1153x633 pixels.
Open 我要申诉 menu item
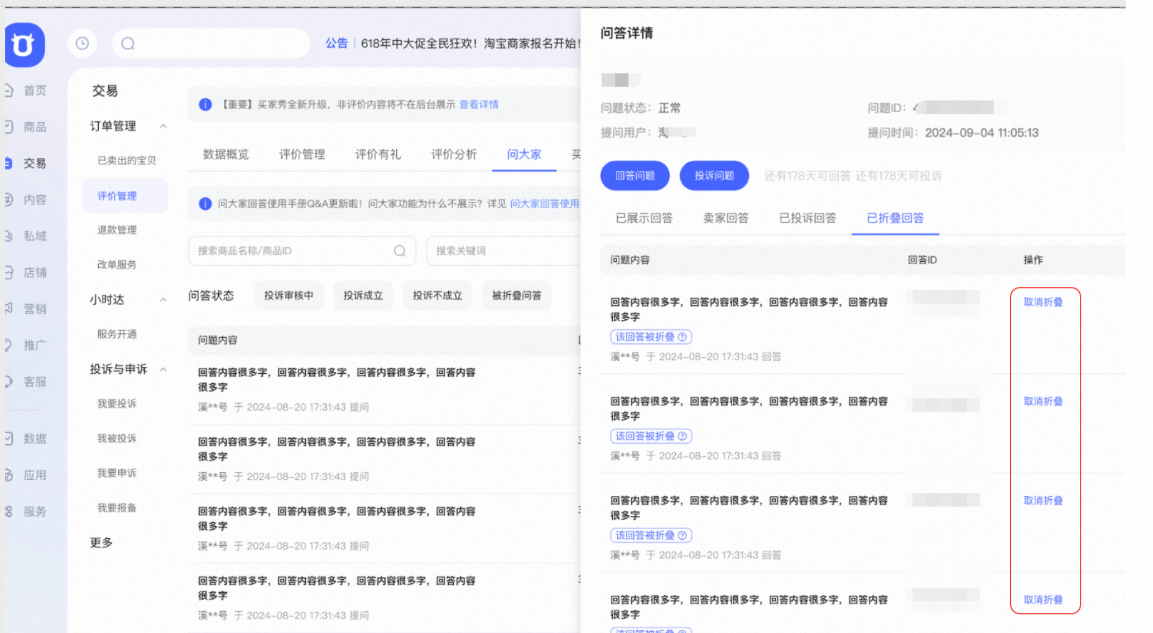117,473
